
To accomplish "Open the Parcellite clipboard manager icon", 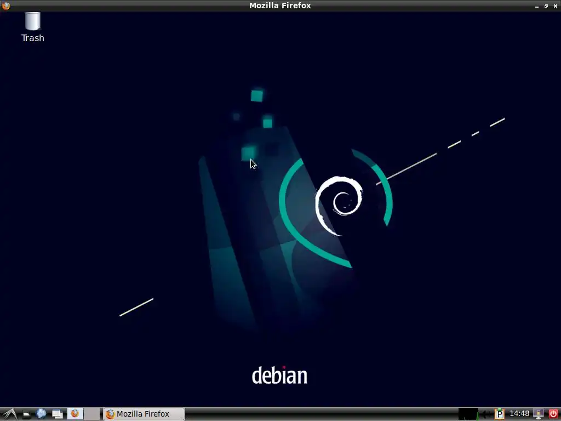I will tap(500, 414).
